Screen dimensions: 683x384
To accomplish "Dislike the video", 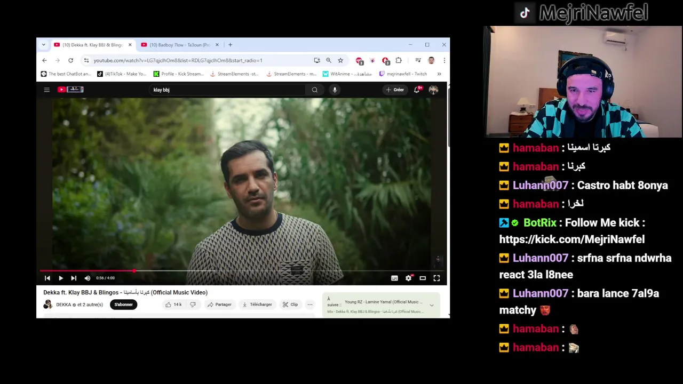I will 193,305.
